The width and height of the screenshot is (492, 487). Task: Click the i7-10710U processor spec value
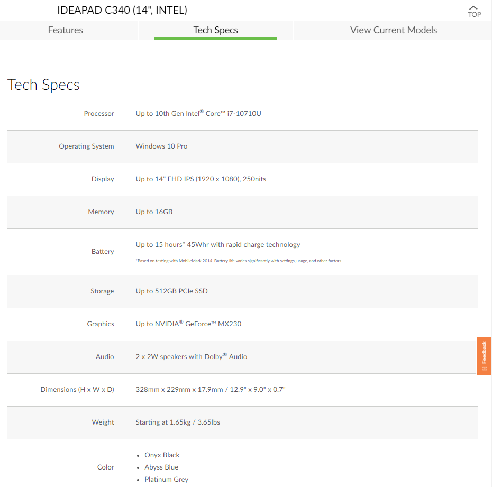click(x=197, y=113)
